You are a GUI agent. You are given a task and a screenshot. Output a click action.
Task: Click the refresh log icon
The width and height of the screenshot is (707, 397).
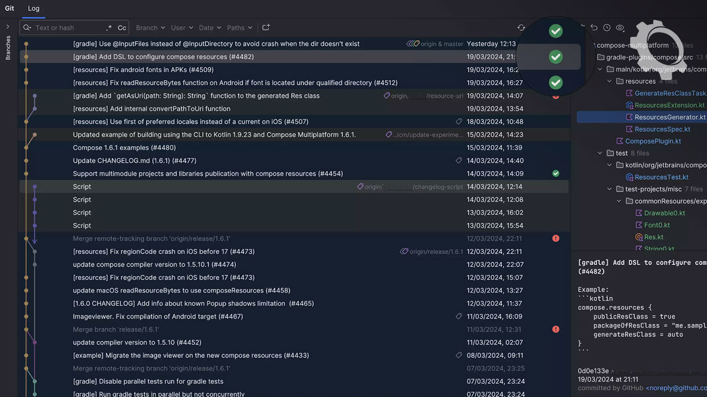click(521, 28)
